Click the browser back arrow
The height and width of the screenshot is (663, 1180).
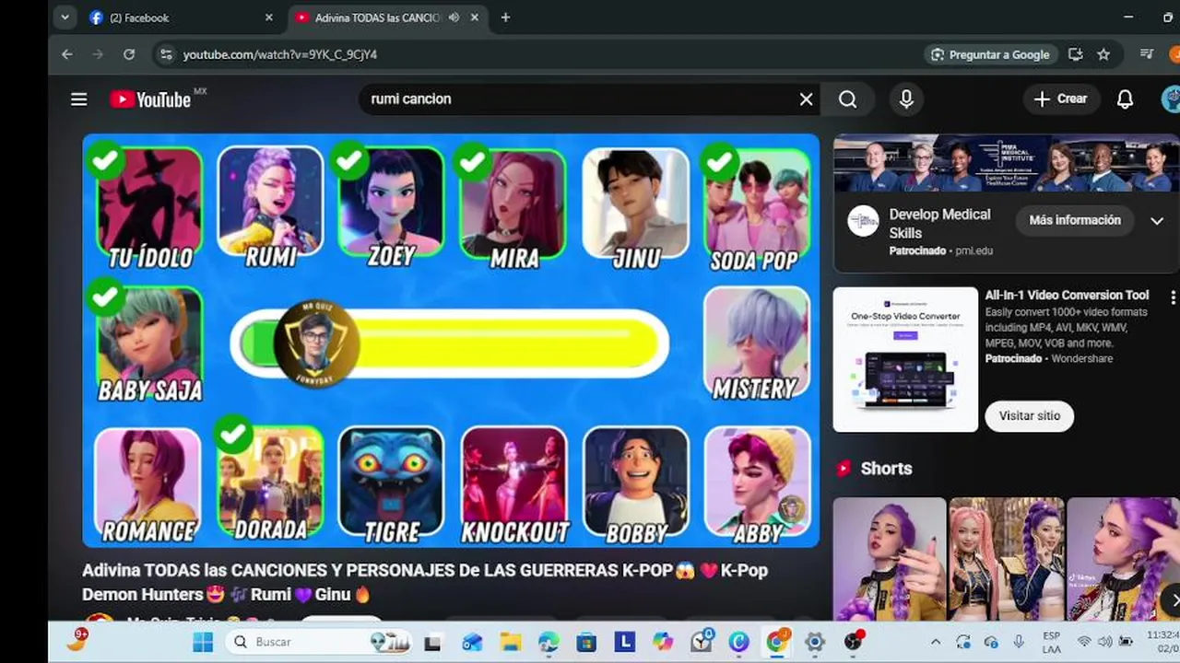67,54
